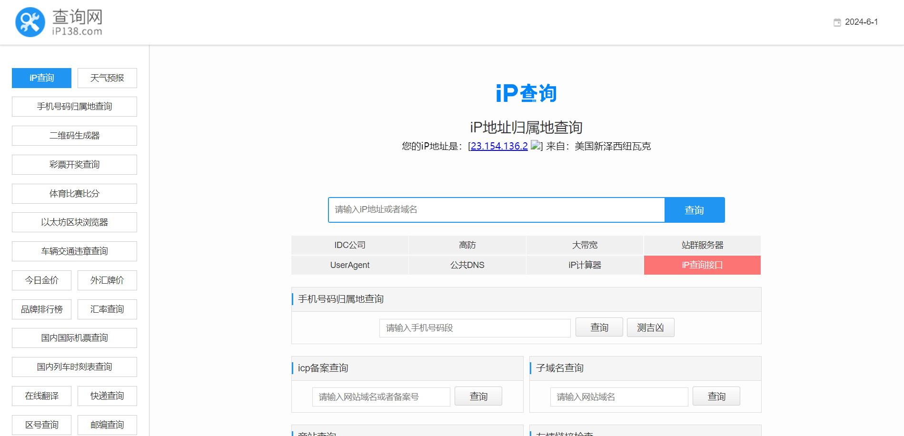Click the 手机号码归属地查询 section header

[x=341, y=299]
